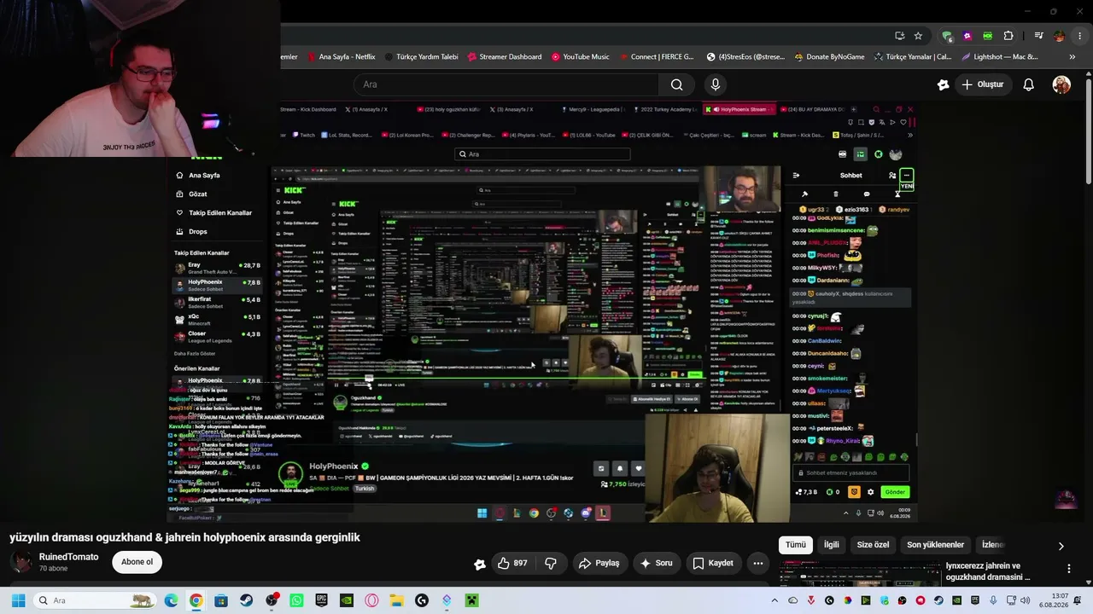Open the Donate ByNoGame bookmark
1093x614 pixels.
pos(829,57)
